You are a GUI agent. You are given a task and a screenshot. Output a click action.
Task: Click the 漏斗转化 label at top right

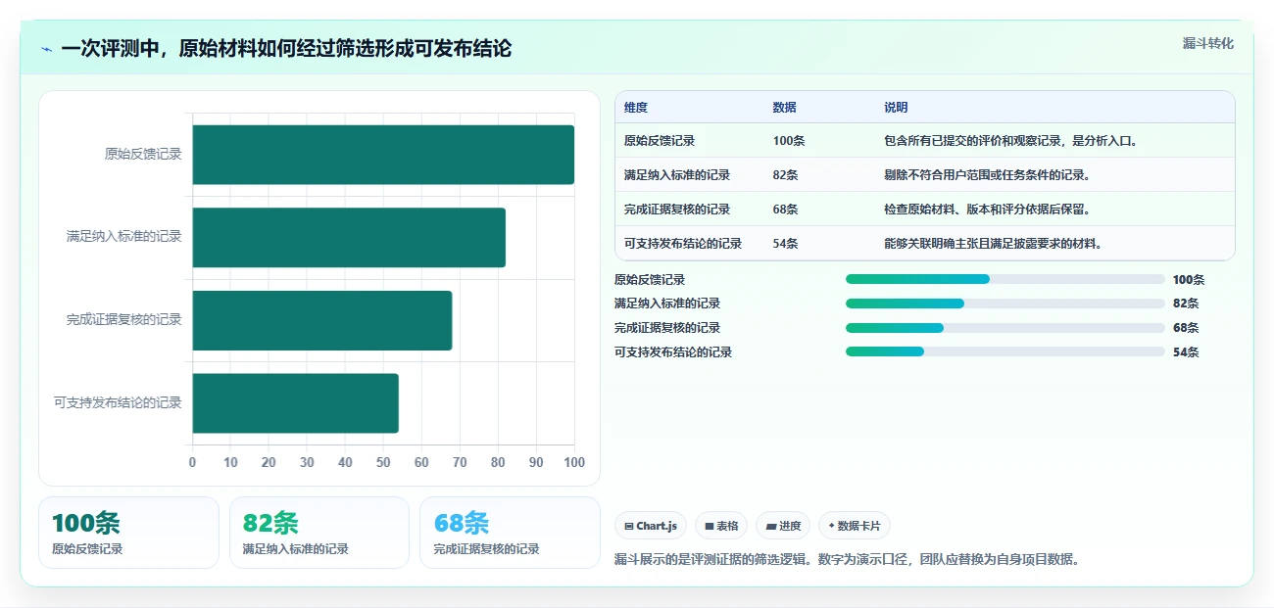(x=1207, y=43)
